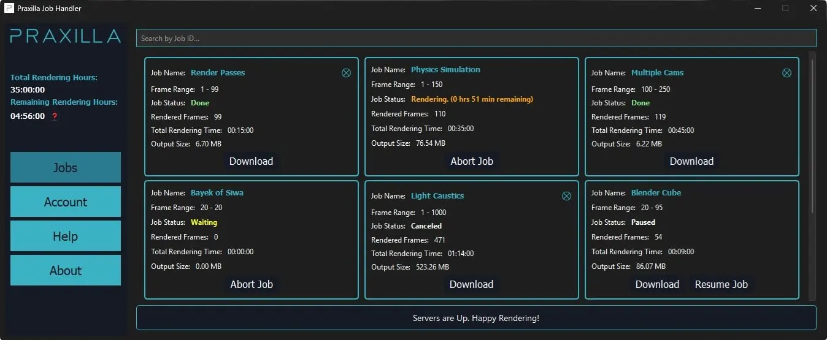Download the Blender Cube output
This screenshot has height=340, width=827.
click(x=657, y=285)
